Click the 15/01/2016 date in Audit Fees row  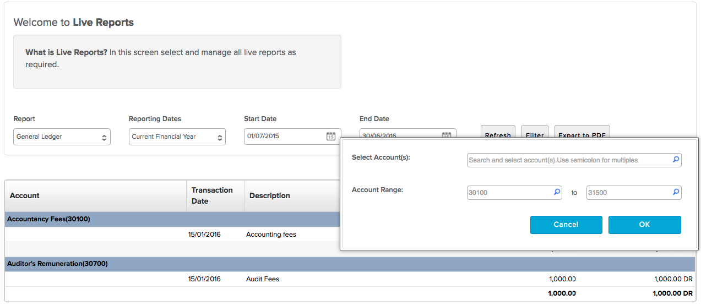click(x=204, y=279)
